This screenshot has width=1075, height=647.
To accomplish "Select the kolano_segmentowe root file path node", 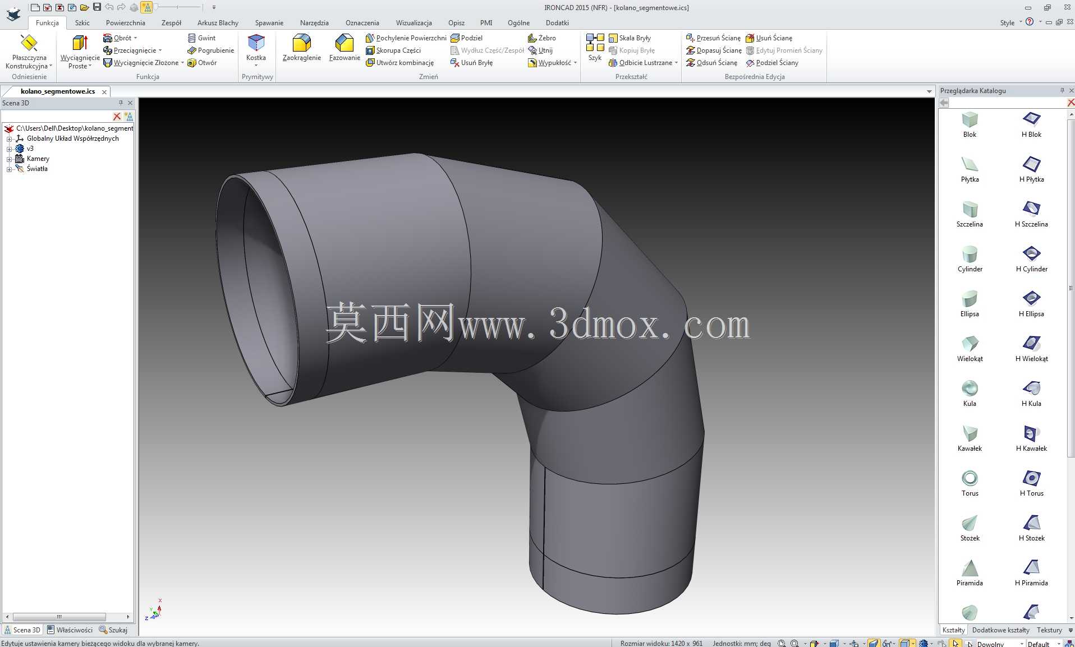I will (x=70, y=128).
